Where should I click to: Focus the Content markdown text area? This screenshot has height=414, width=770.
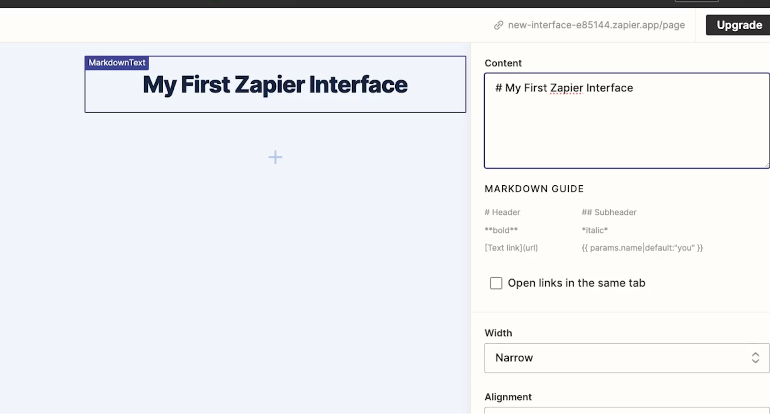627,120
